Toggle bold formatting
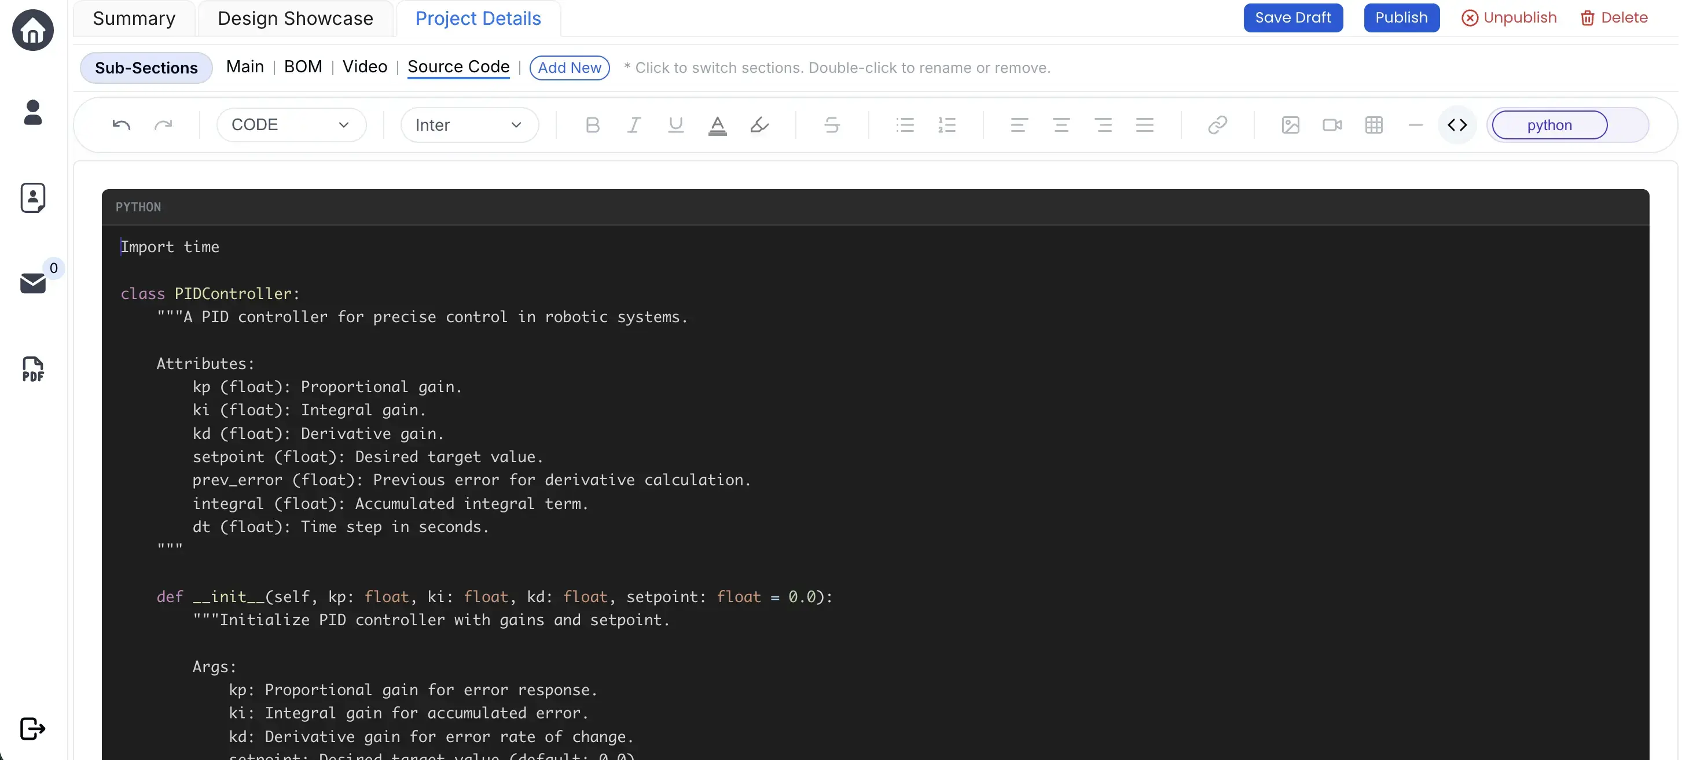Screen dimensions: 1682x760 pos(592,124)
